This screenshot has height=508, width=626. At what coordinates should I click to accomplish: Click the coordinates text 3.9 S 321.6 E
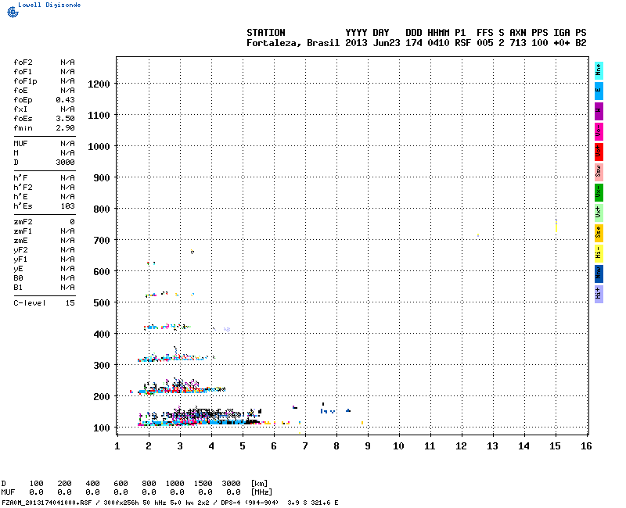click(312, 503)
